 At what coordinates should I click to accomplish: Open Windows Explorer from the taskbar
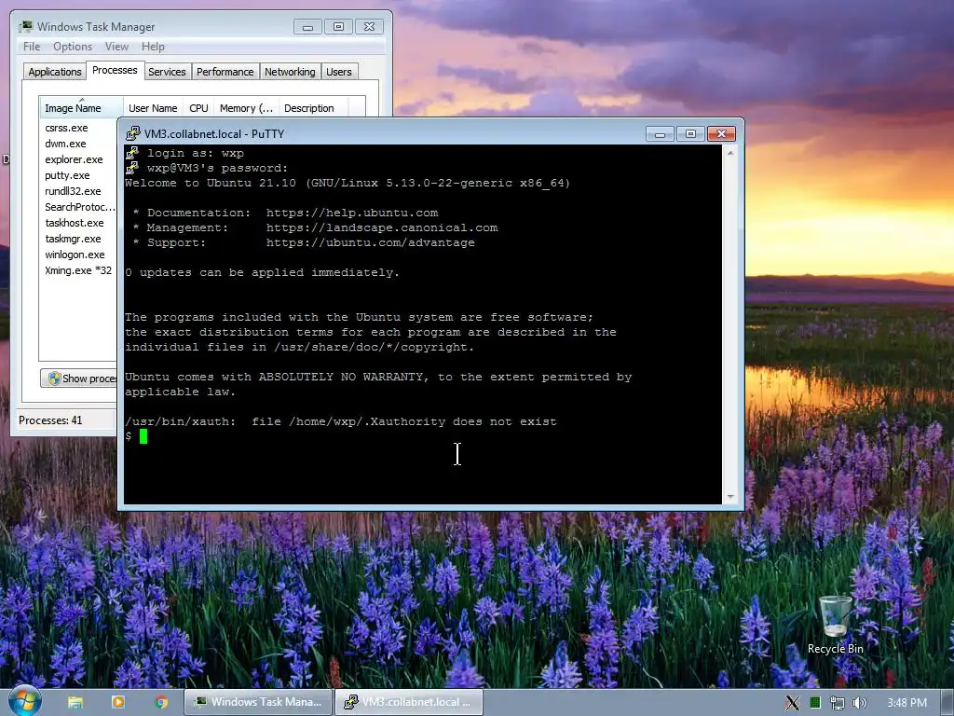click(x=75, y=702)
